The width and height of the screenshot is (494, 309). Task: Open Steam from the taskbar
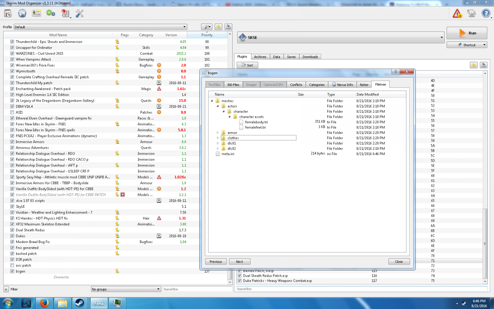[x=80, y=303]
